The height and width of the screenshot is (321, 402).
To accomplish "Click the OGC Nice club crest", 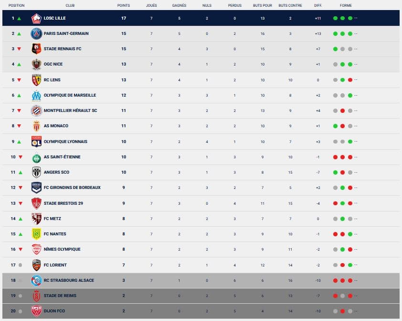I will coord(36,64).
